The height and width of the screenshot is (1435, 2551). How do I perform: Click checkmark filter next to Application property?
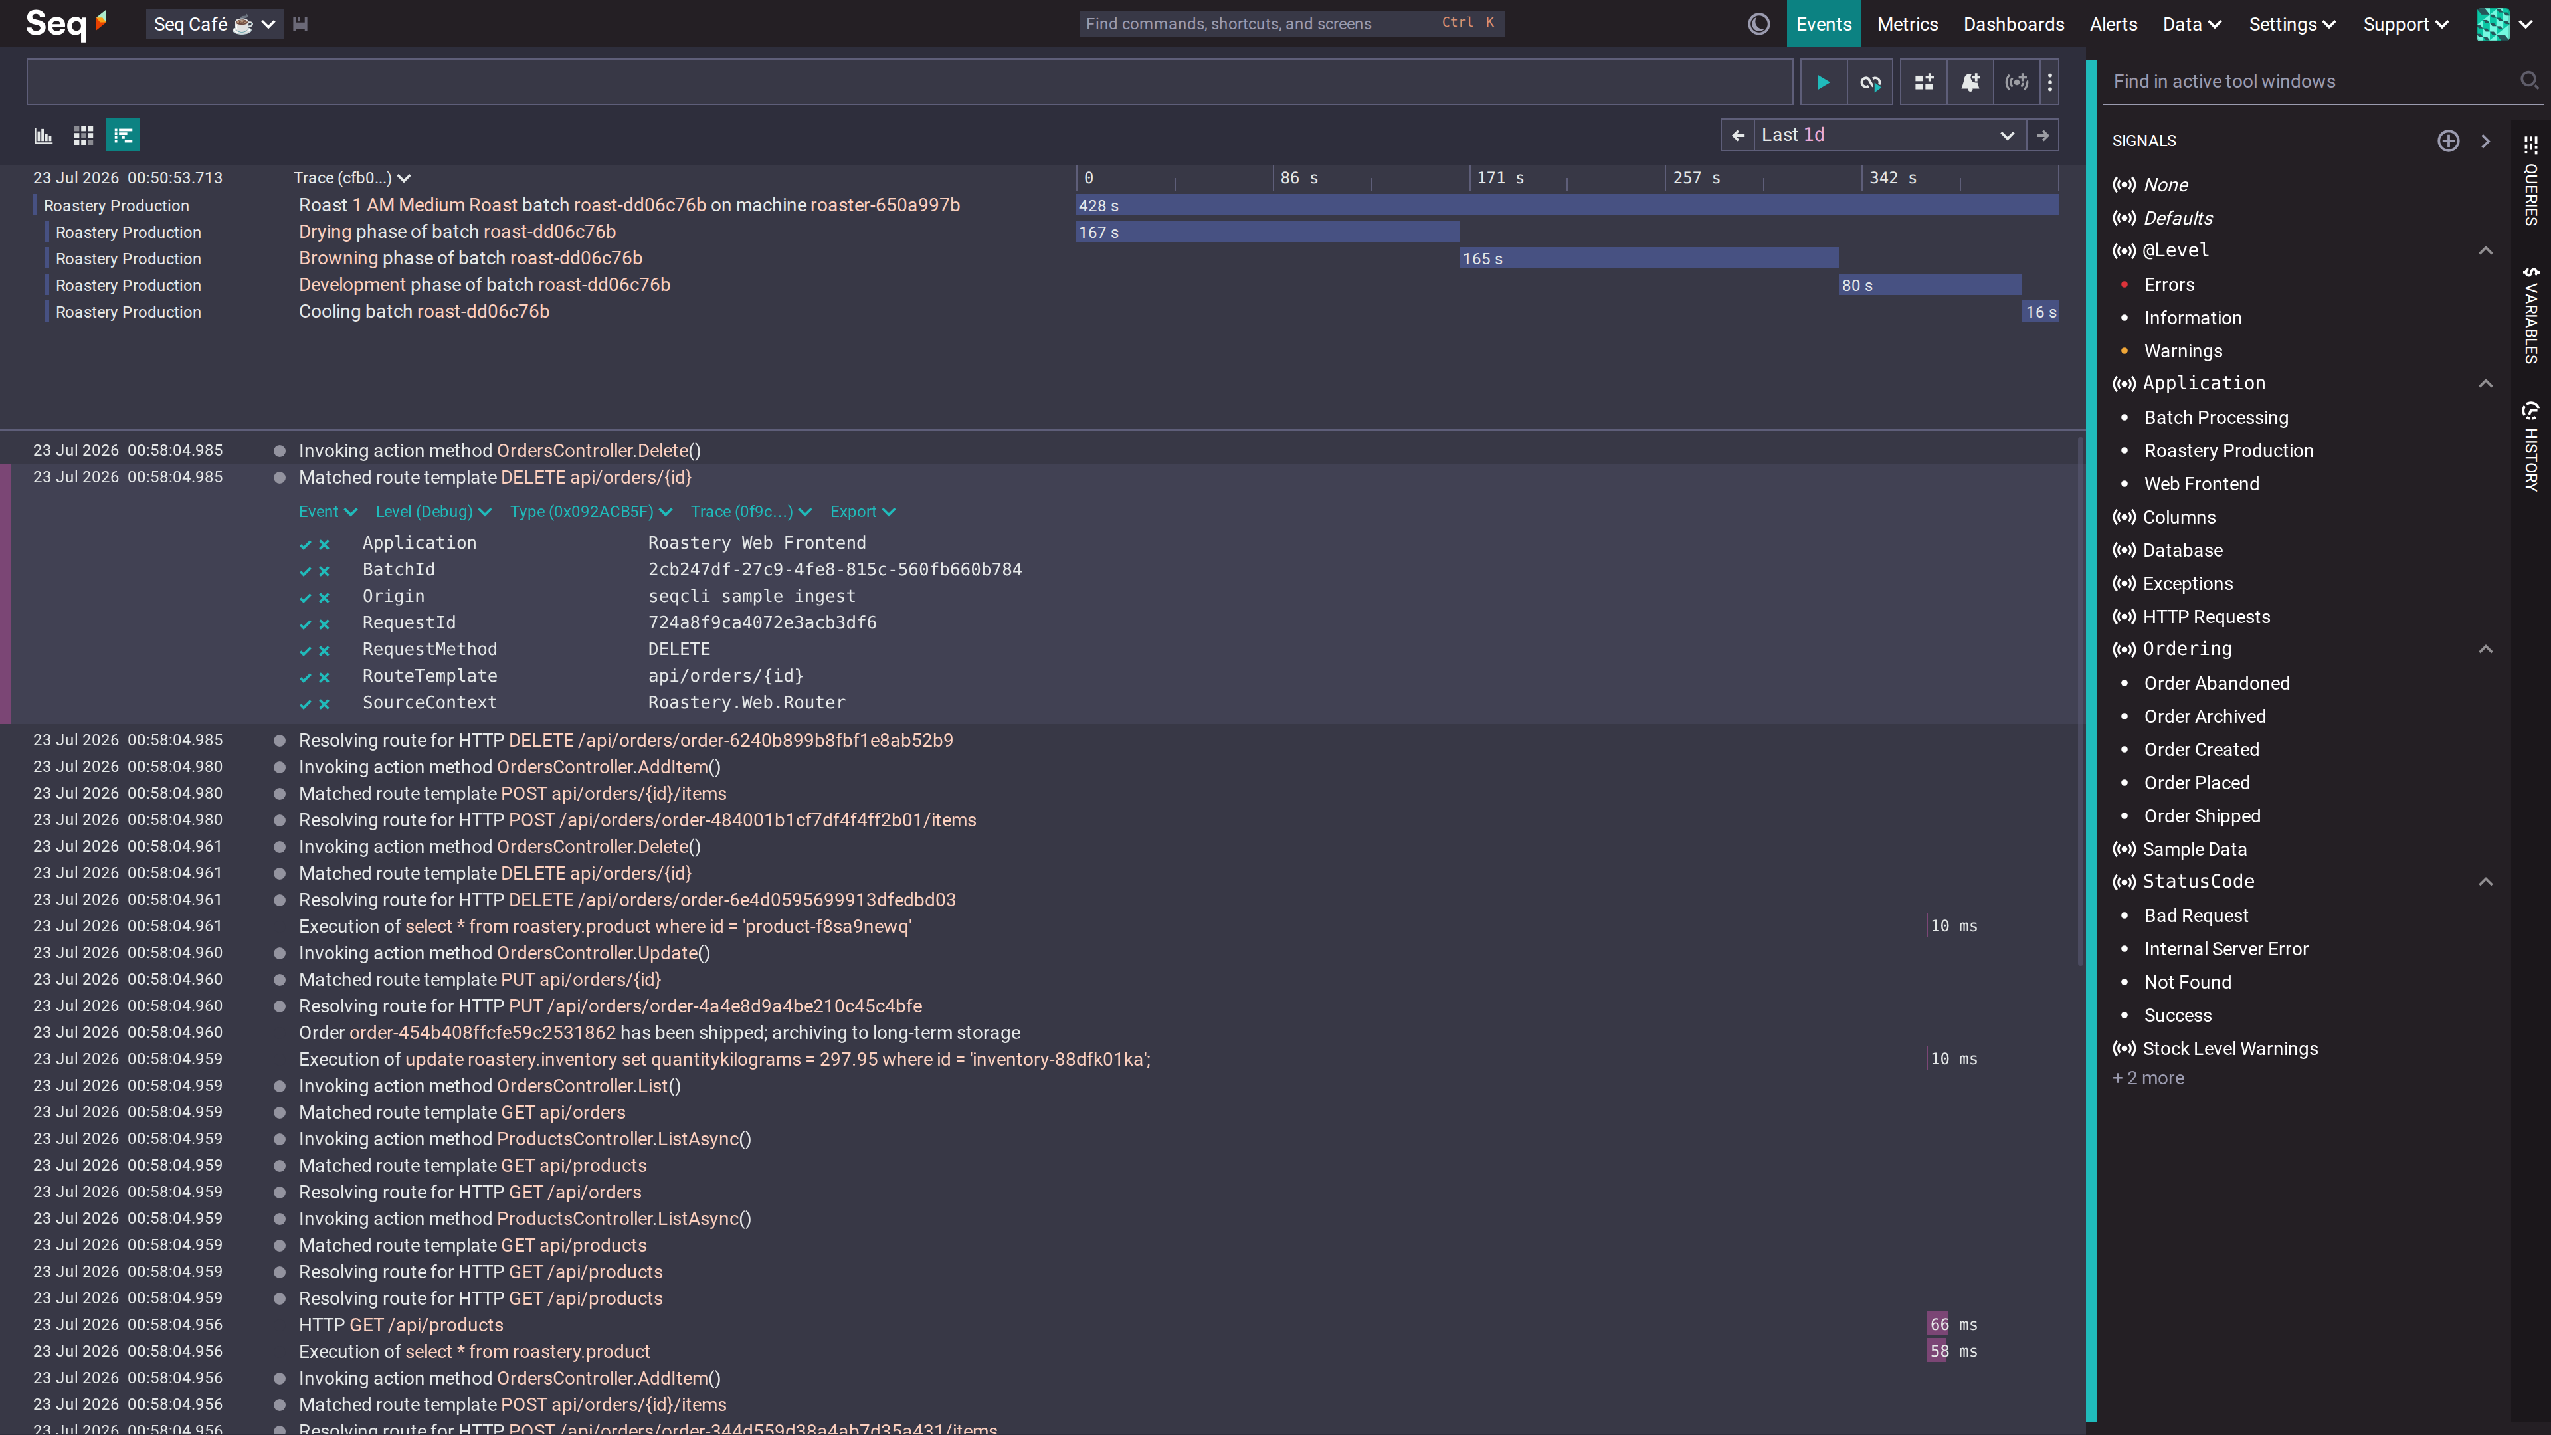coord(305,545)
